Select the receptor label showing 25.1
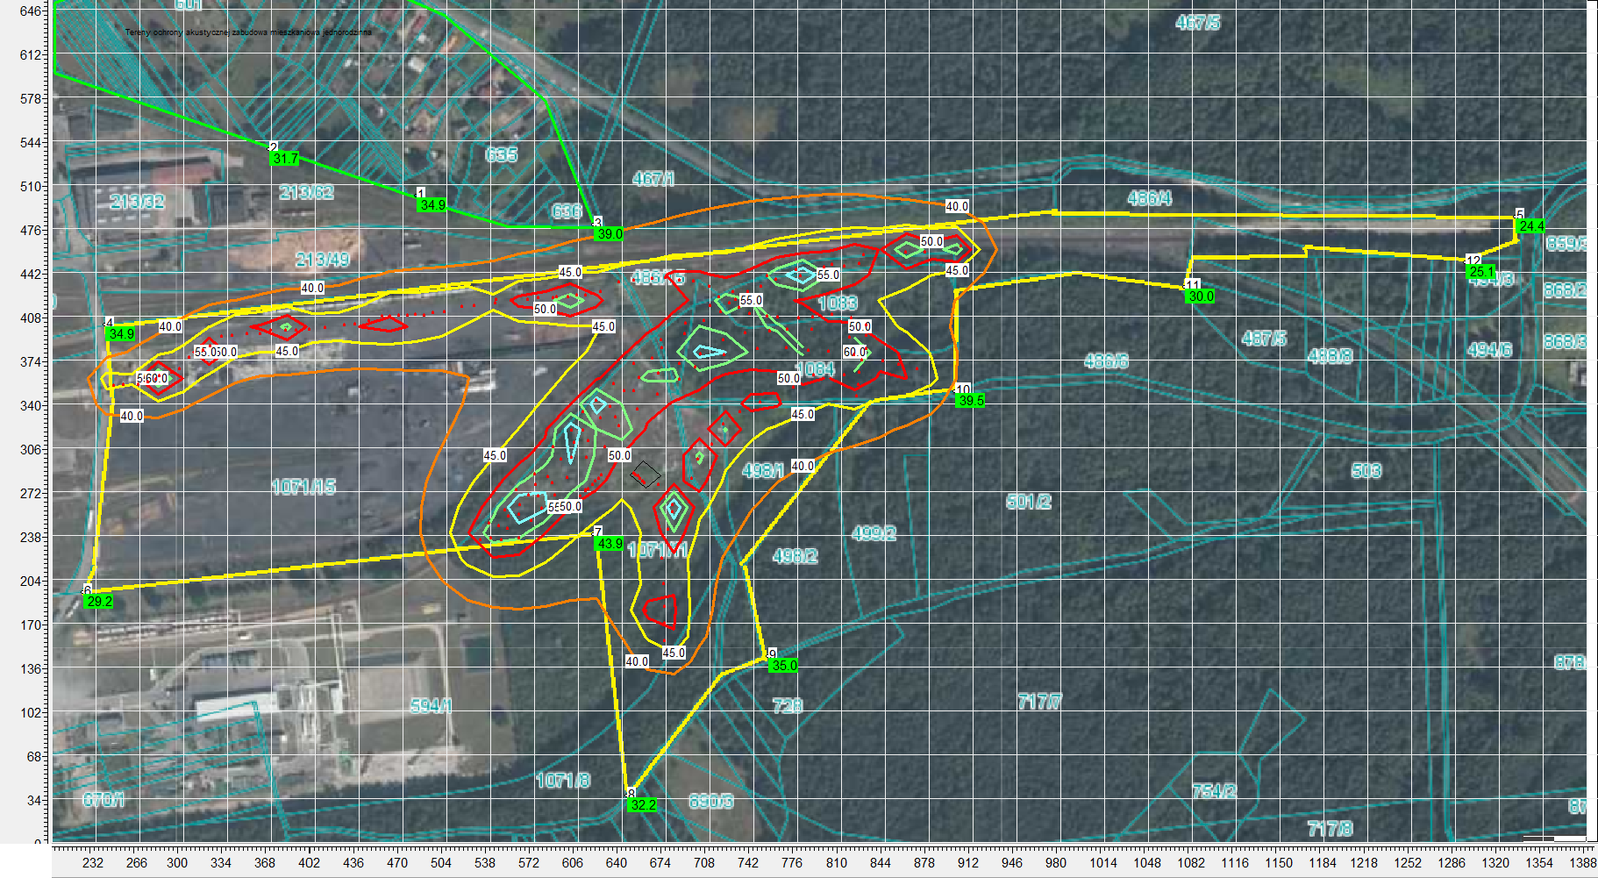The height and width of the screenshot is (878, 1598). point(1481,272)
